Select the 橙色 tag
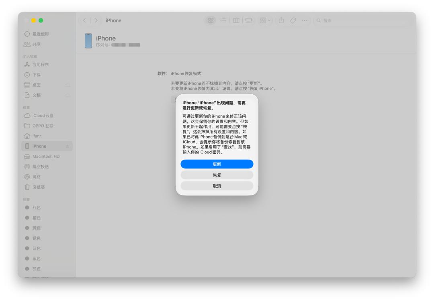The width and height of the screenshot is (434, 301). point(47,218)
